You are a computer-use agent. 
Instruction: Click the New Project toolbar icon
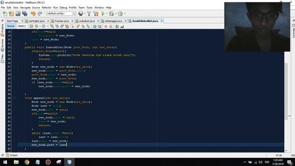[11, 13]
